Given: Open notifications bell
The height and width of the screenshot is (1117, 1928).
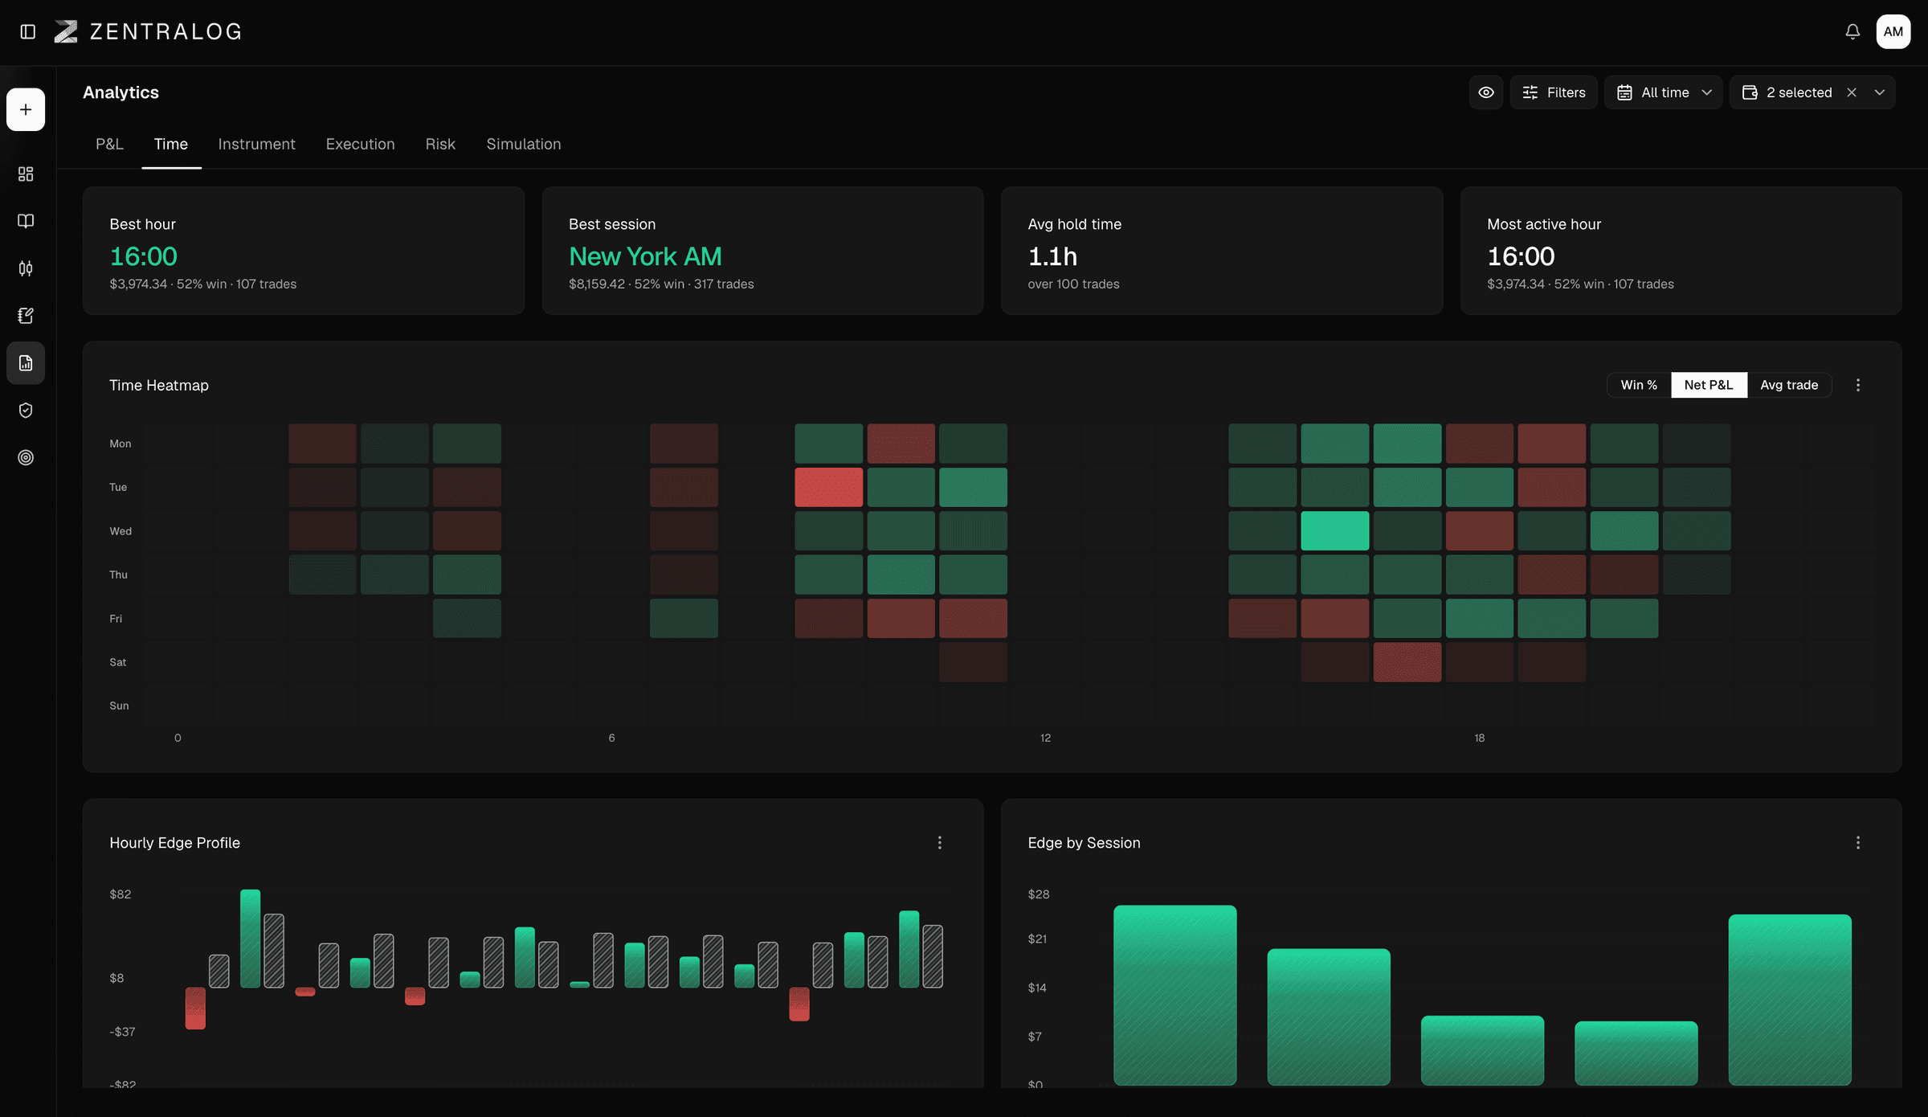Looking at the screenshot, I should [x=1852, y=31].
